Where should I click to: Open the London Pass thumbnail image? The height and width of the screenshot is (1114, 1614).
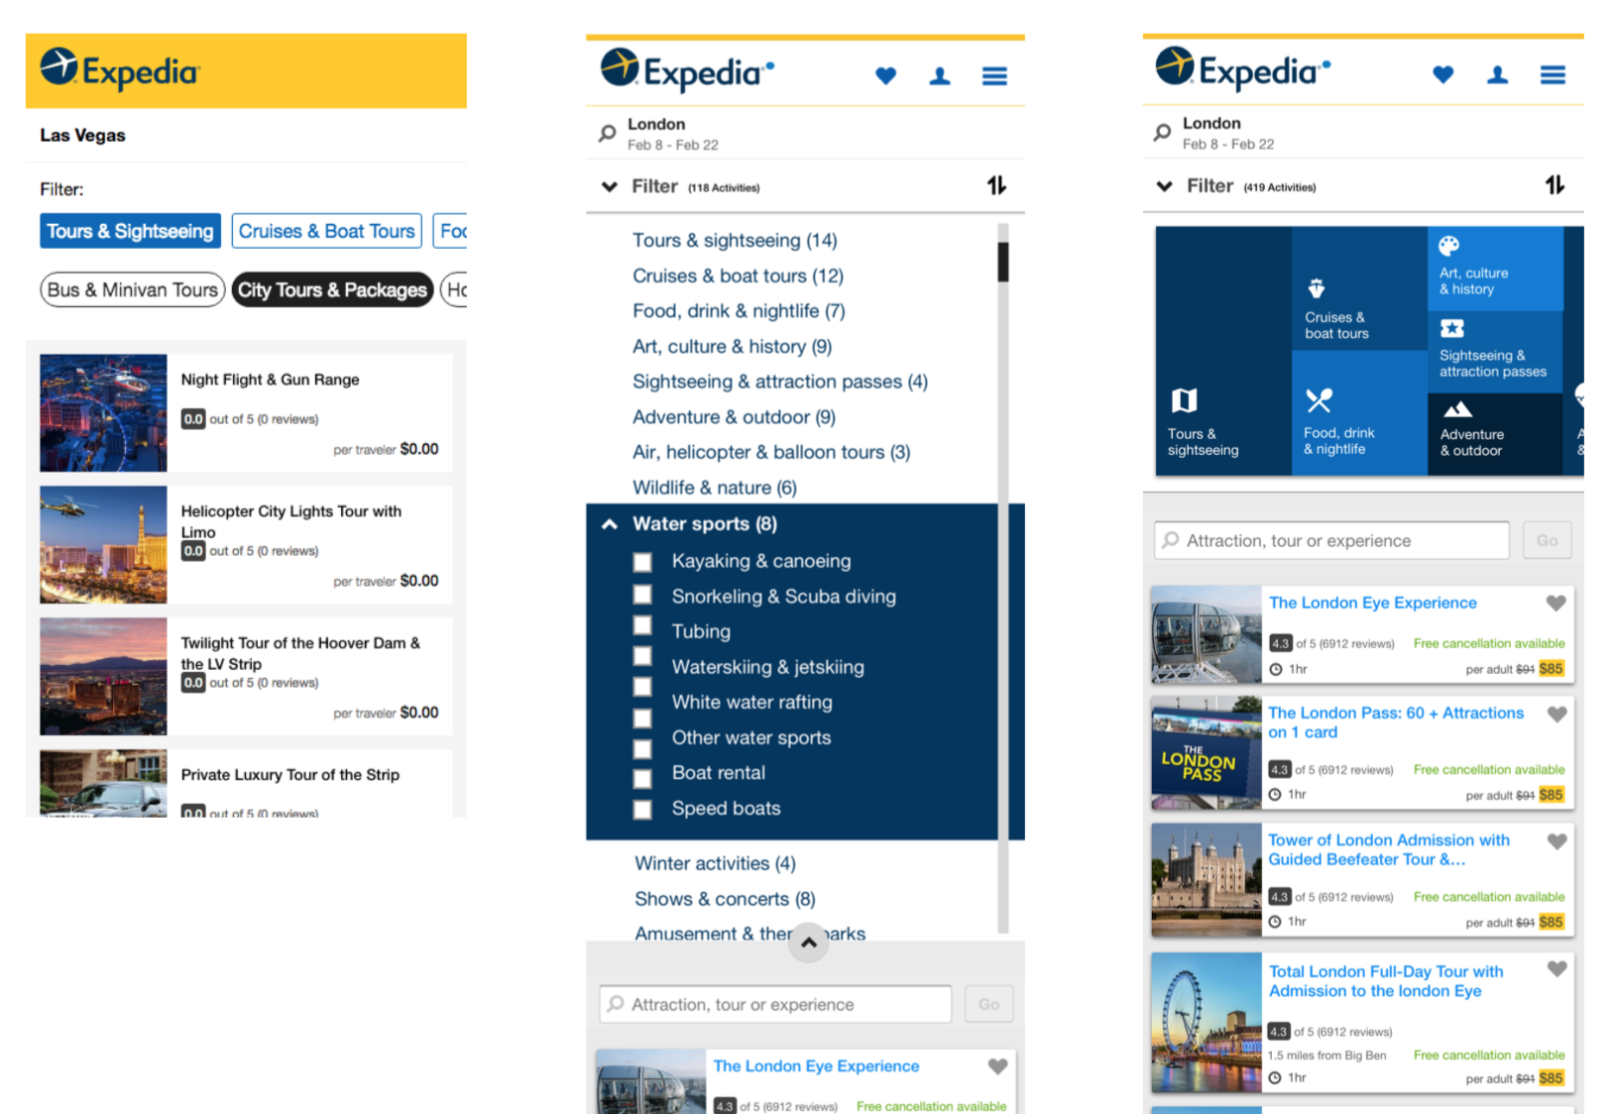click(1207, 753)
